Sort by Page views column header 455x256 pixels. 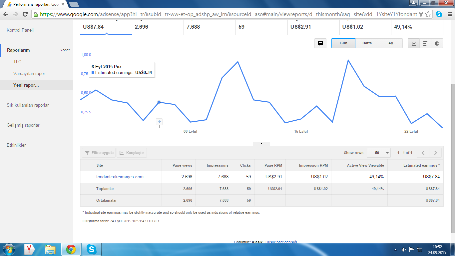tap(182, 165)
